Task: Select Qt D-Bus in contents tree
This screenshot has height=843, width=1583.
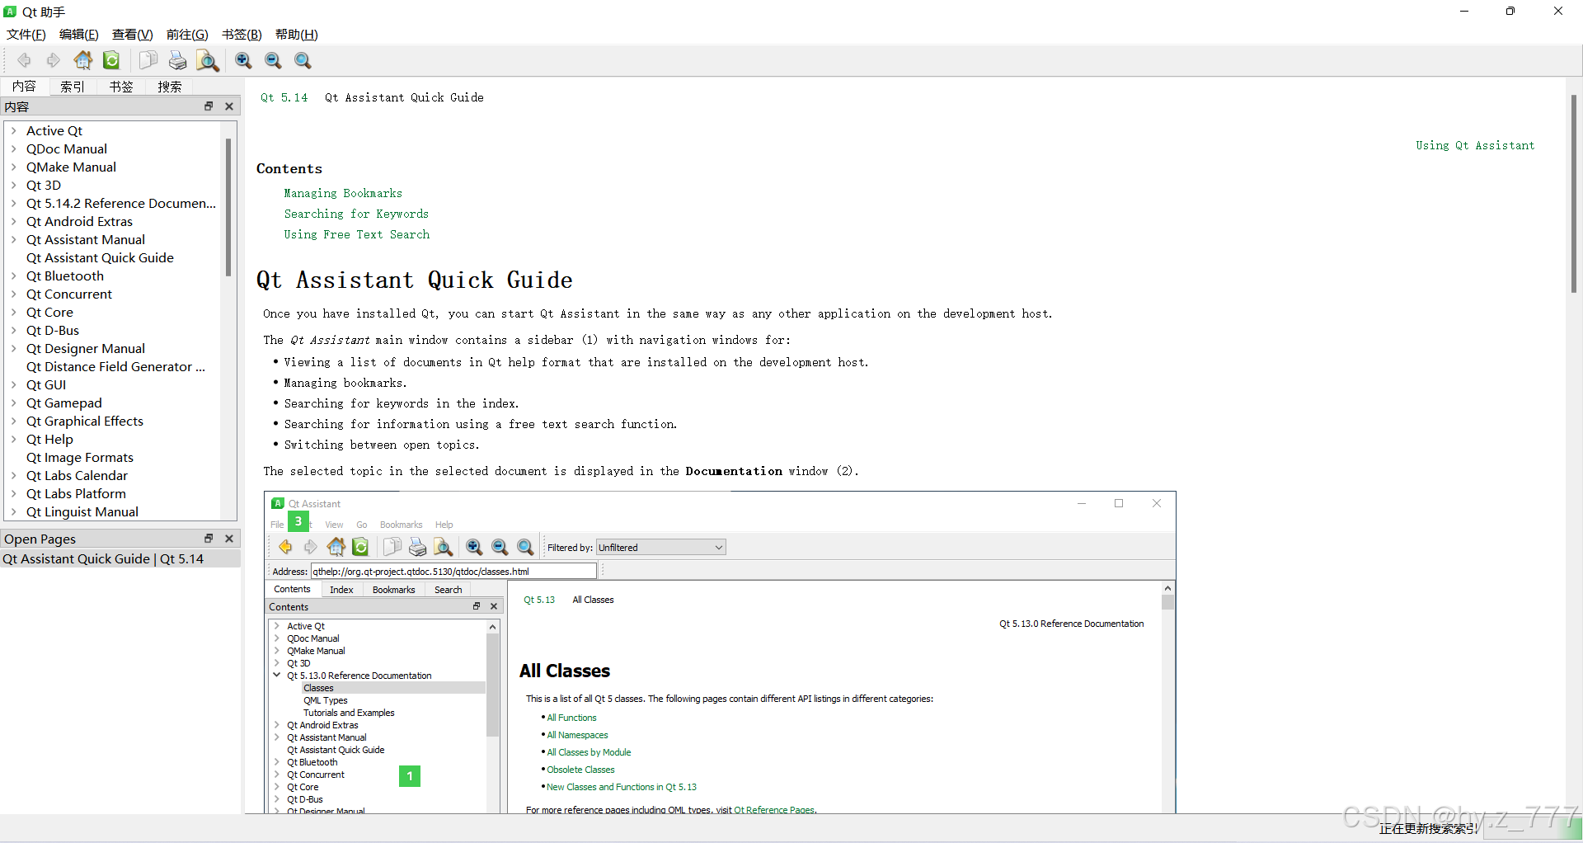Action: 53,330
